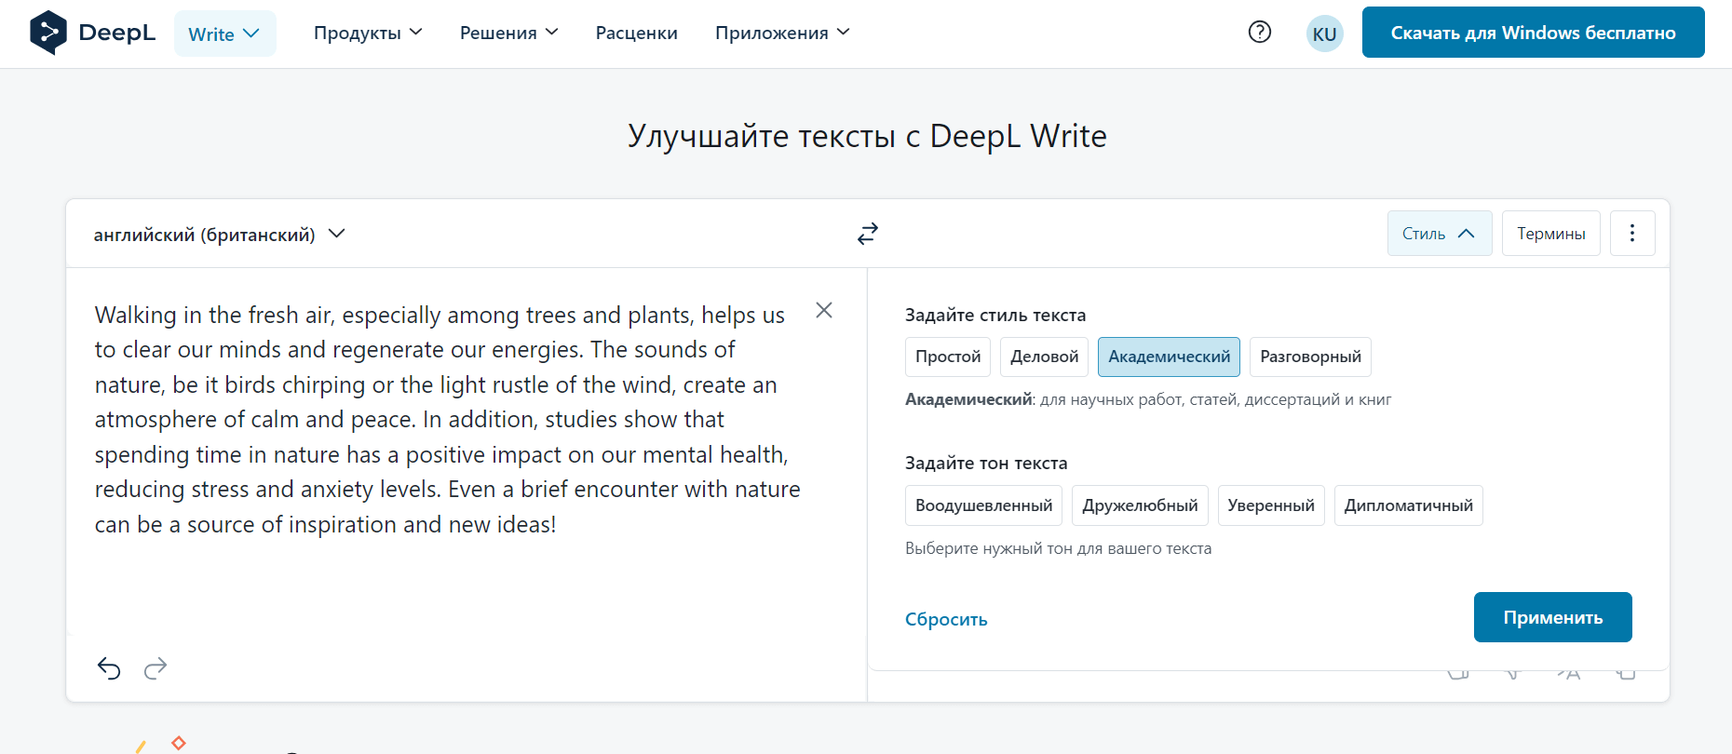This screenshot has height=754, width=1732.
Task: Collapse the Стиль panel
Action: tap(1439, 234)
